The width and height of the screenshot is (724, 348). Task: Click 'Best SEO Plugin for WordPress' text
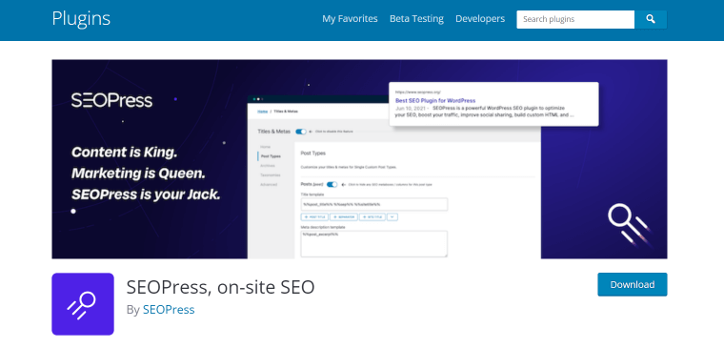click(435, 100)
